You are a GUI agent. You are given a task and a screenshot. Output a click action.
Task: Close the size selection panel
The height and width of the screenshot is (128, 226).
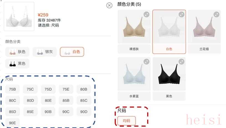coord(109,6)
